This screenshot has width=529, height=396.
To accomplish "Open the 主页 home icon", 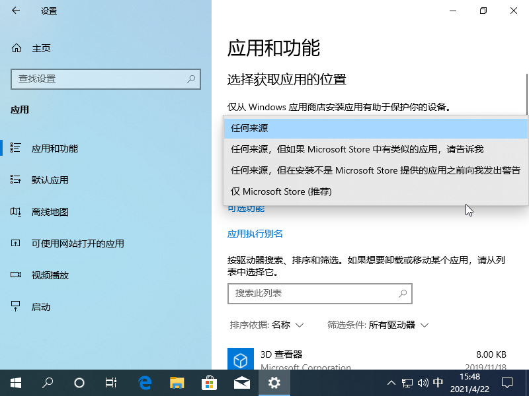I will tap(16, 48).
